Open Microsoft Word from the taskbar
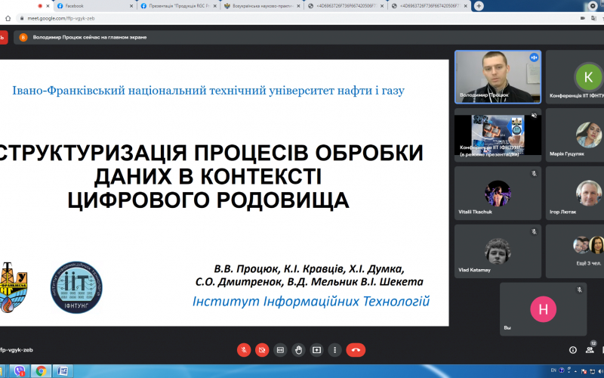The image size is (604, 378). [x=63, y=371]
